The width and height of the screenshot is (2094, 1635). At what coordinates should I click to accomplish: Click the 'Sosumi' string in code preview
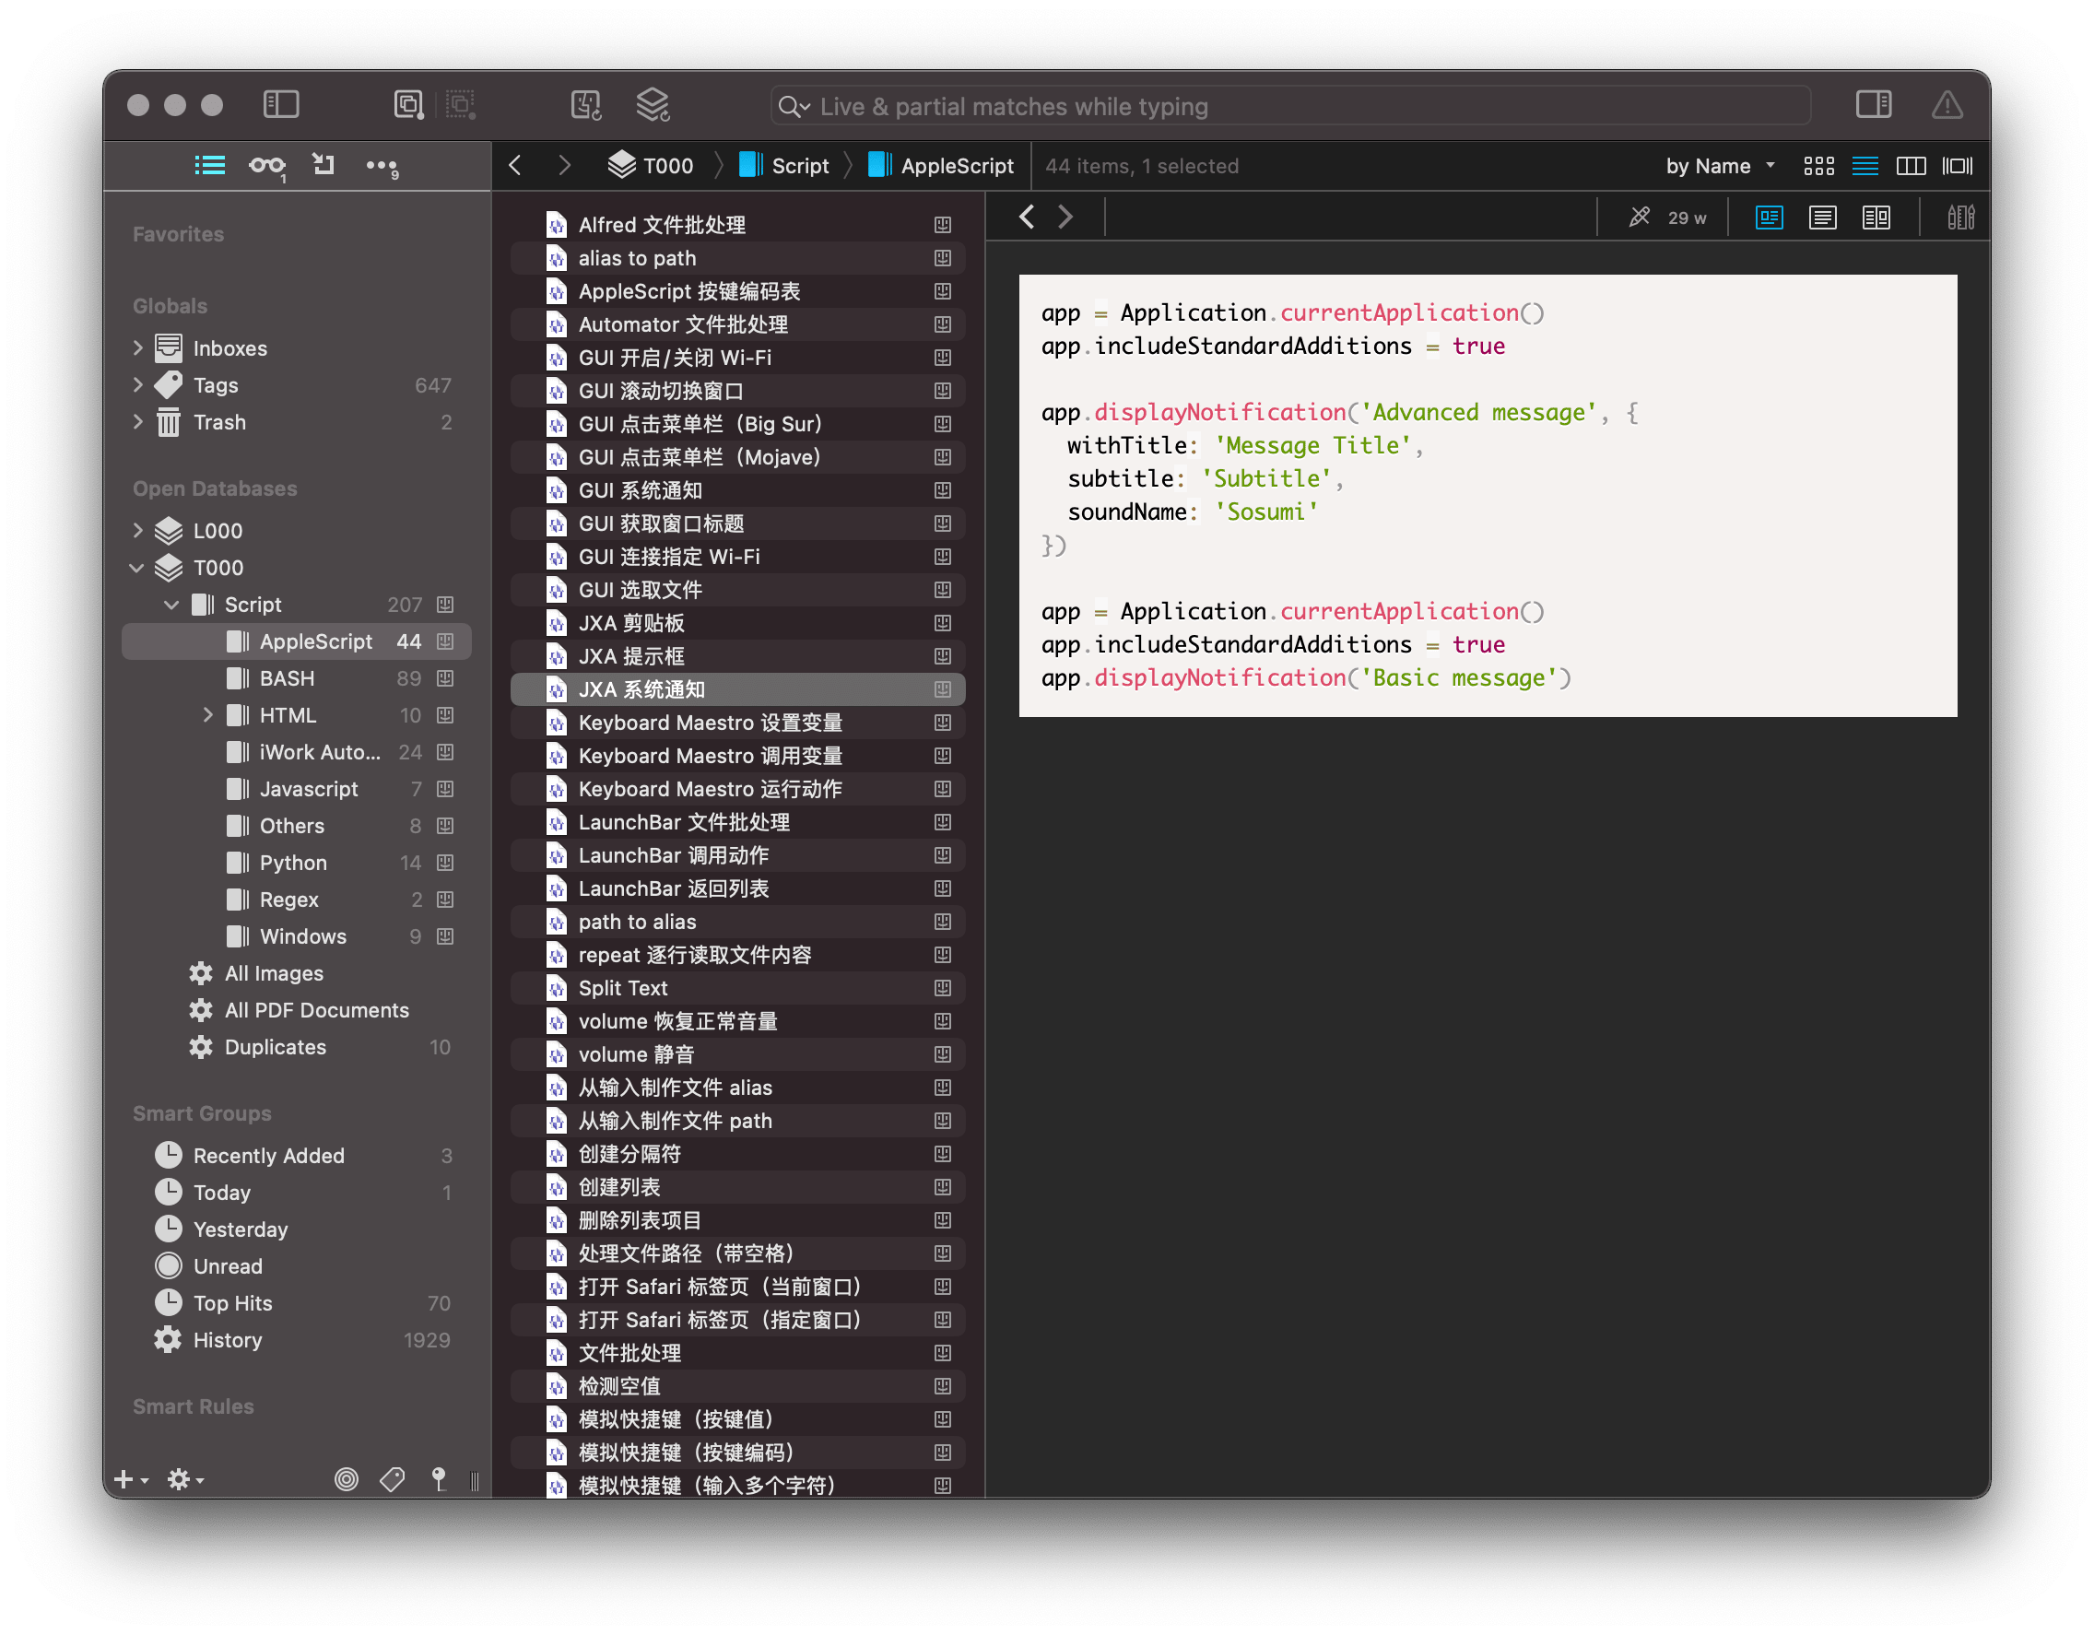pos(1265,512)
